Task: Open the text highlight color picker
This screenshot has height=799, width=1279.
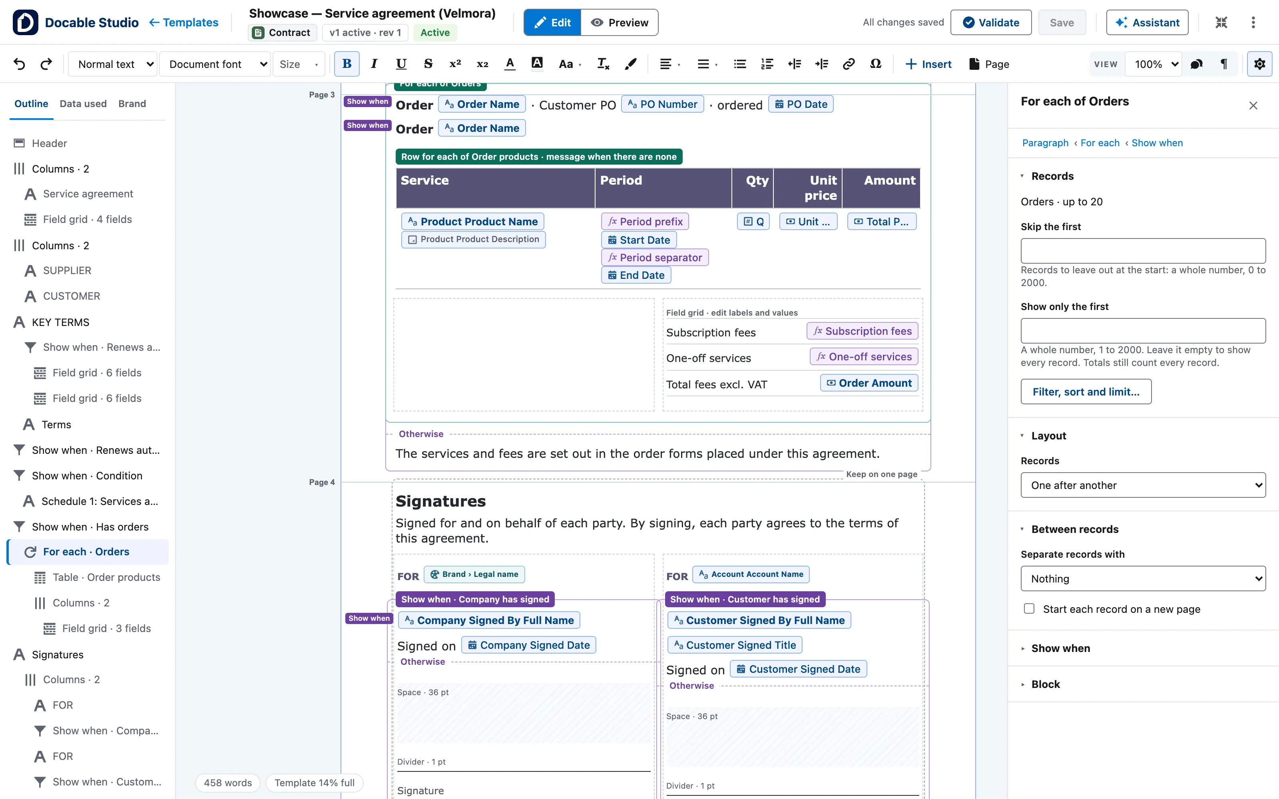Action: point(537,64)
